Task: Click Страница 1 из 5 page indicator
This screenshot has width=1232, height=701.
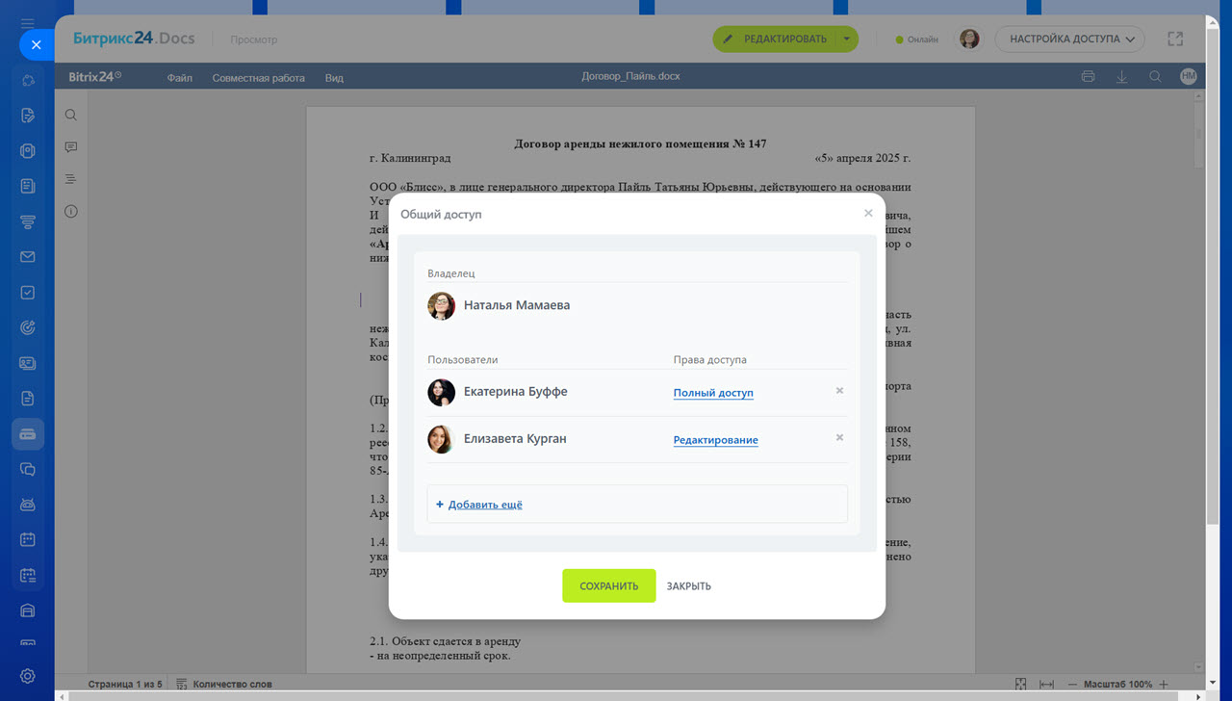Action: (x=125, y=685)
